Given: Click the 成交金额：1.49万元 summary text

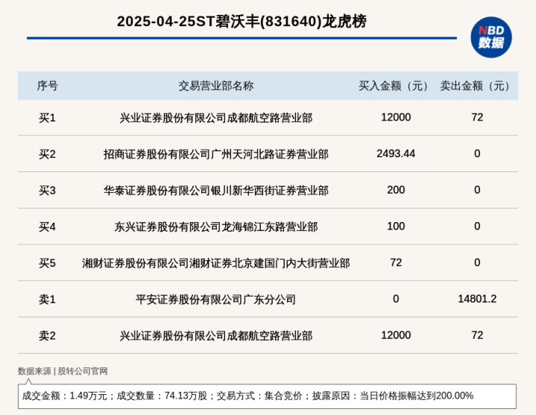Looking at the screenshot, I should (64, 396).
